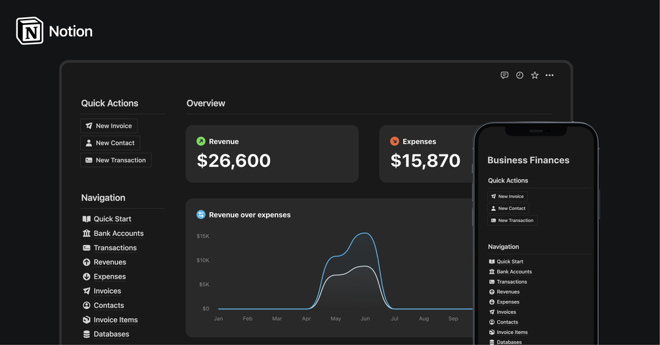This screenshot has height=345, width=660.
Task: Click New Contact button in desktop Quick Actions
Action: coord(110,143)
